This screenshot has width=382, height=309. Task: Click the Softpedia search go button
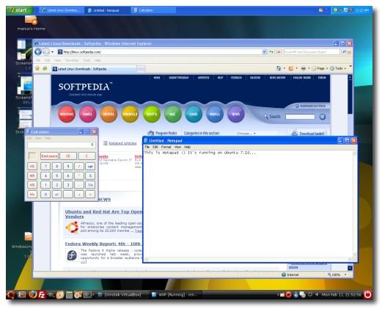tap(323, 117)
